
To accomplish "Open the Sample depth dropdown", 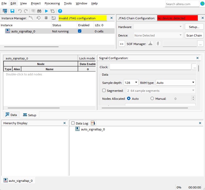I will (x=131, y=83).
